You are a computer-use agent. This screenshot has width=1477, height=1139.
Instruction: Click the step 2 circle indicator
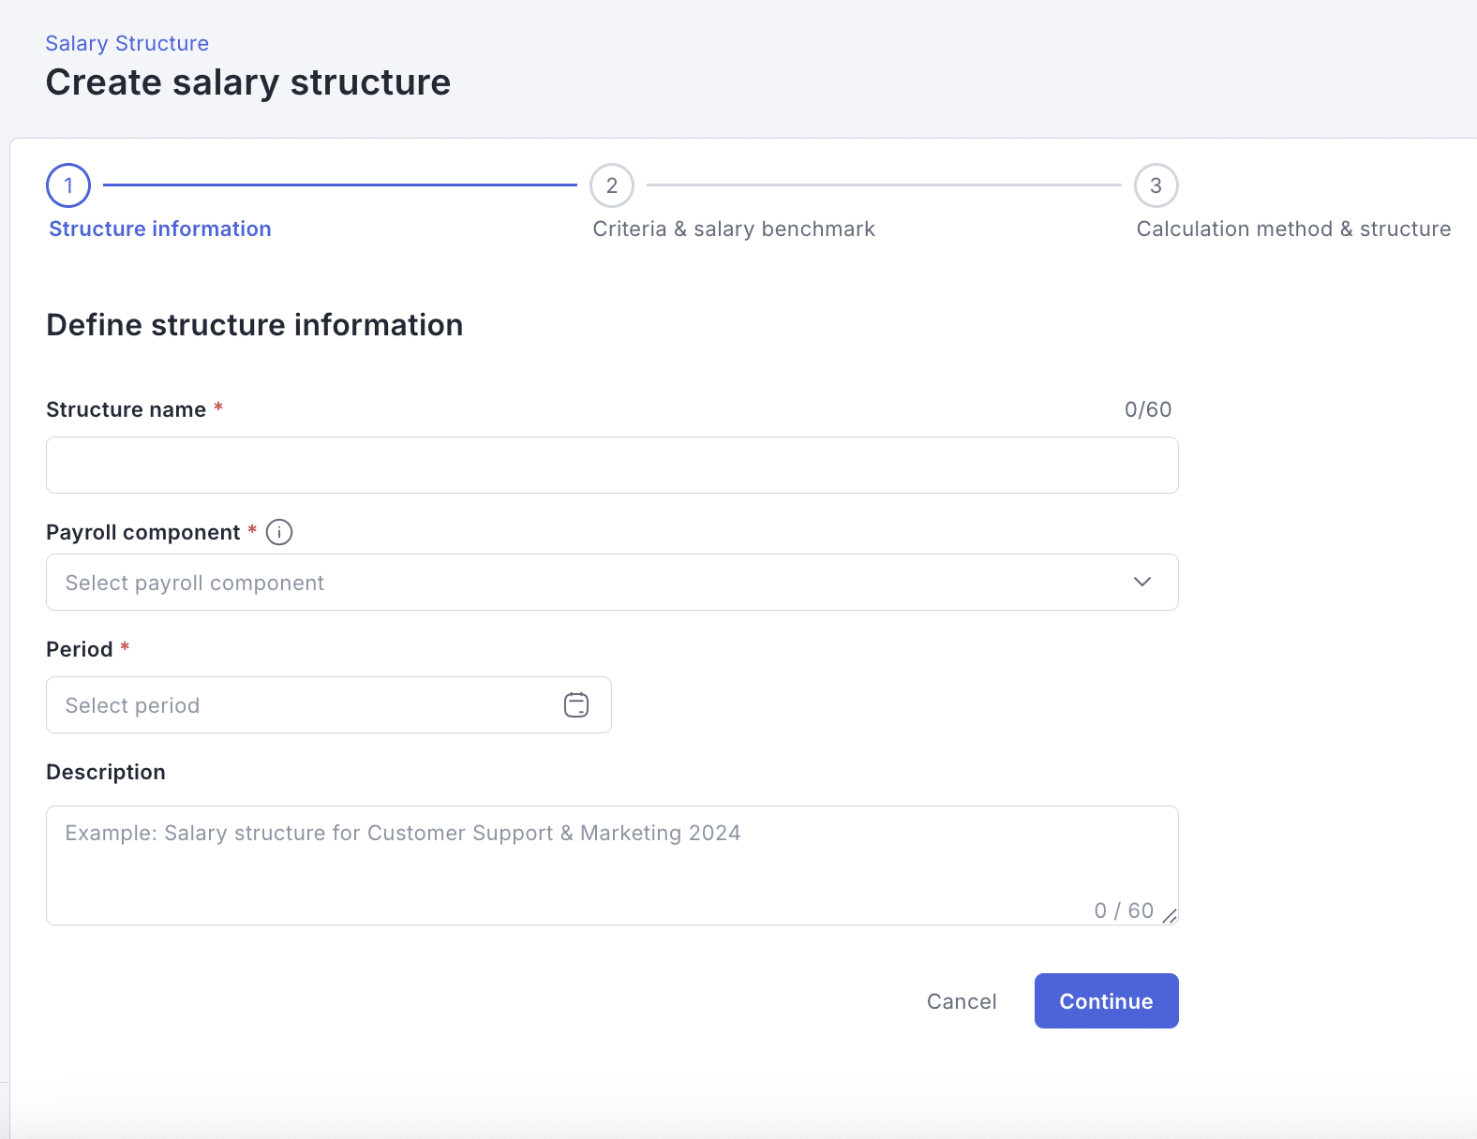point(612,185)
